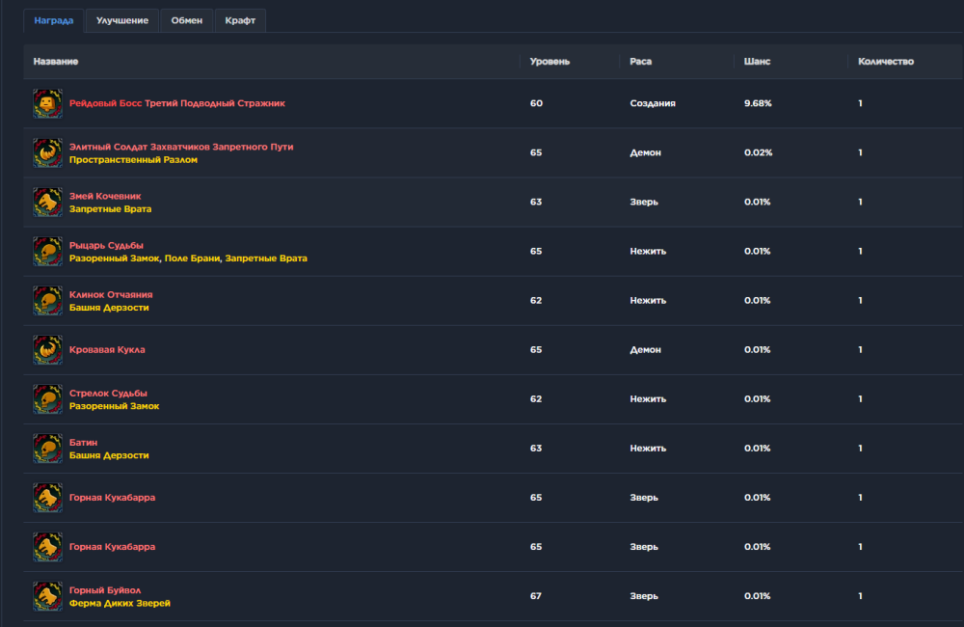Click the Кровавая Кукла monster icon
Viewport: 964px width, 627px height.
click(x=47, y=349)
